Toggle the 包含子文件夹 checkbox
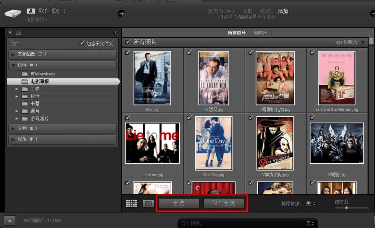This screenshot has width=375, height=228. 82,43
